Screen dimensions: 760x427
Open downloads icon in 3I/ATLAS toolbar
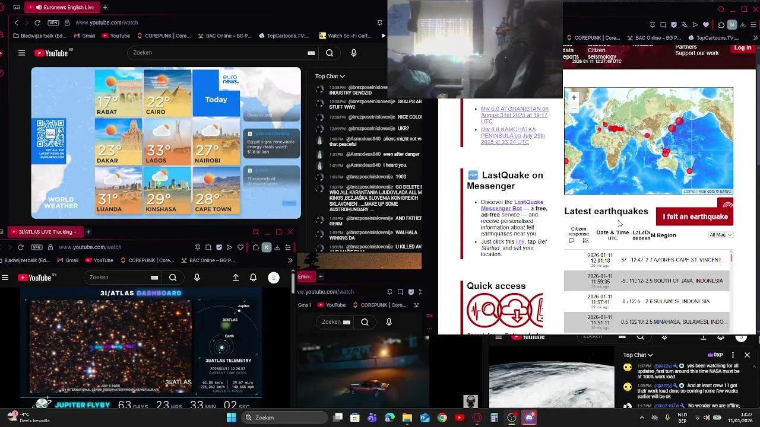[277, 247]
